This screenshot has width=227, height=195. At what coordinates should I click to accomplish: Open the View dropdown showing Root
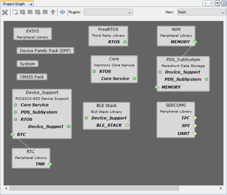pyautogui.click(x=201, y=12)
